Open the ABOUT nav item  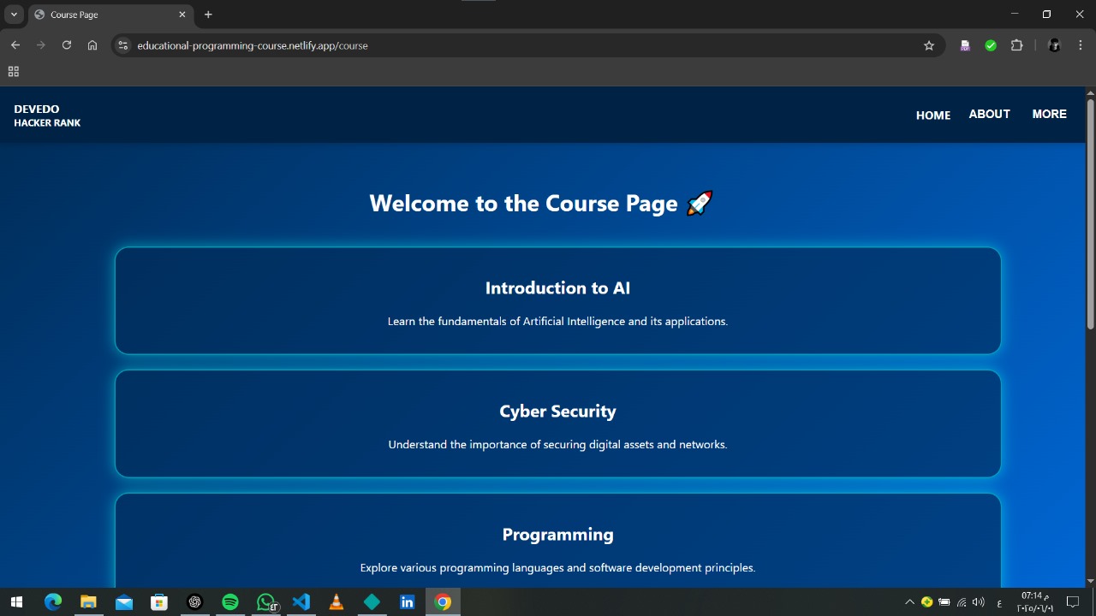click(x=989, y=114)
